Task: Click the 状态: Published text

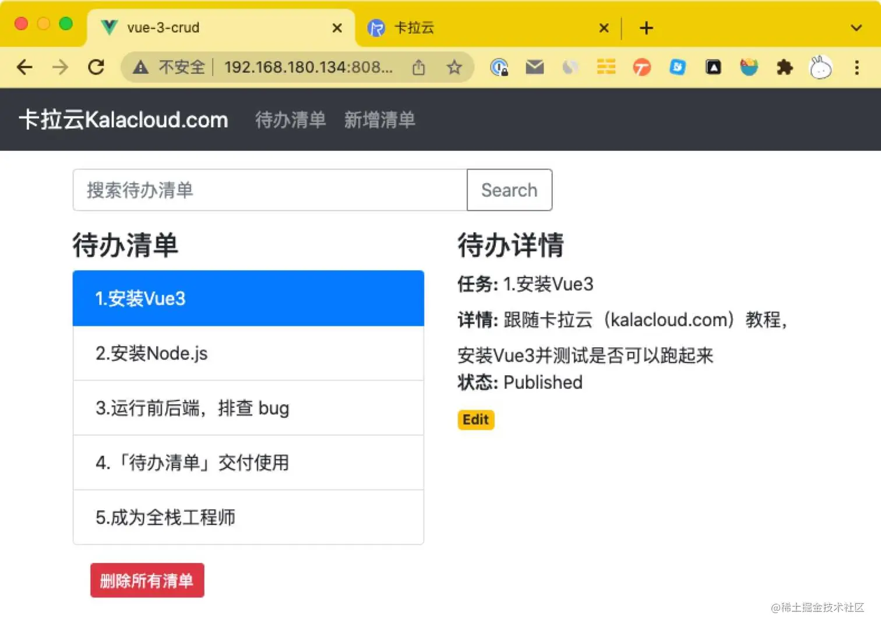Action: pos(520,382)
